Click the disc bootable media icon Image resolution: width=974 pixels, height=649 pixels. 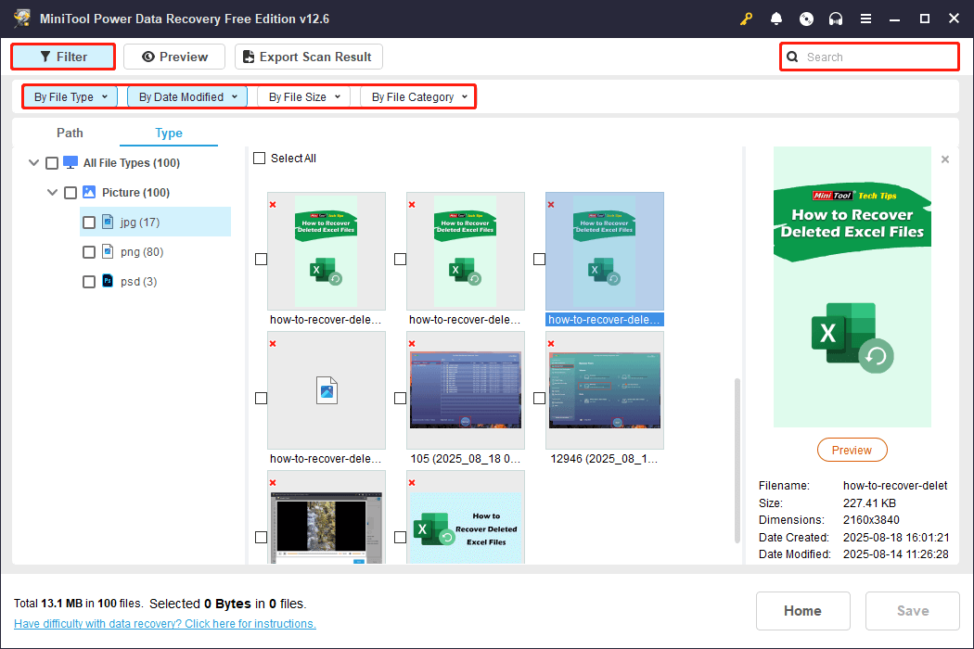[806, 19]
